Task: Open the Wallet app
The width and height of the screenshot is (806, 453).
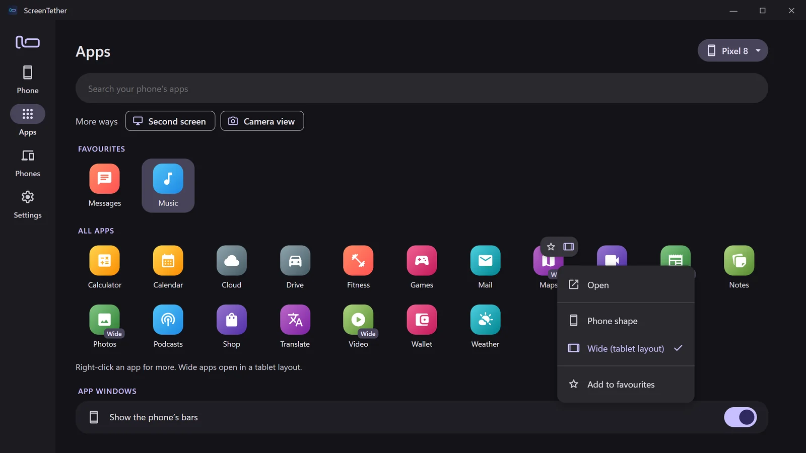Action: 422,327
